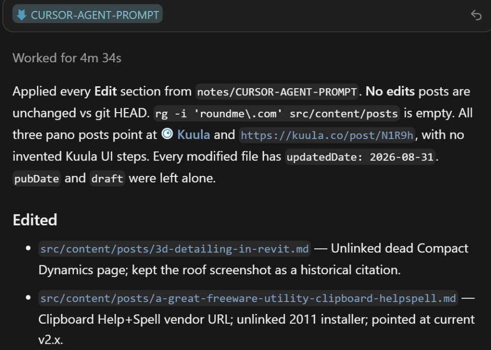Click the down-arrow icon in the CURSOR-AGENT-PROMPT chip
This screenshot has width=491, height=350.
point(22,14)
